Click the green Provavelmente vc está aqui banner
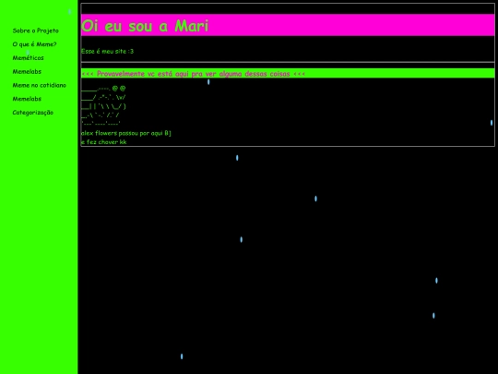 (288, 74)
